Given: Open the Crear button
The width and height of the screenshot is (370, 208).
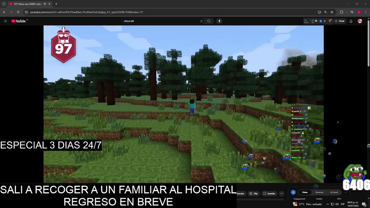Looking at the screenshot, I should (340, 21).
